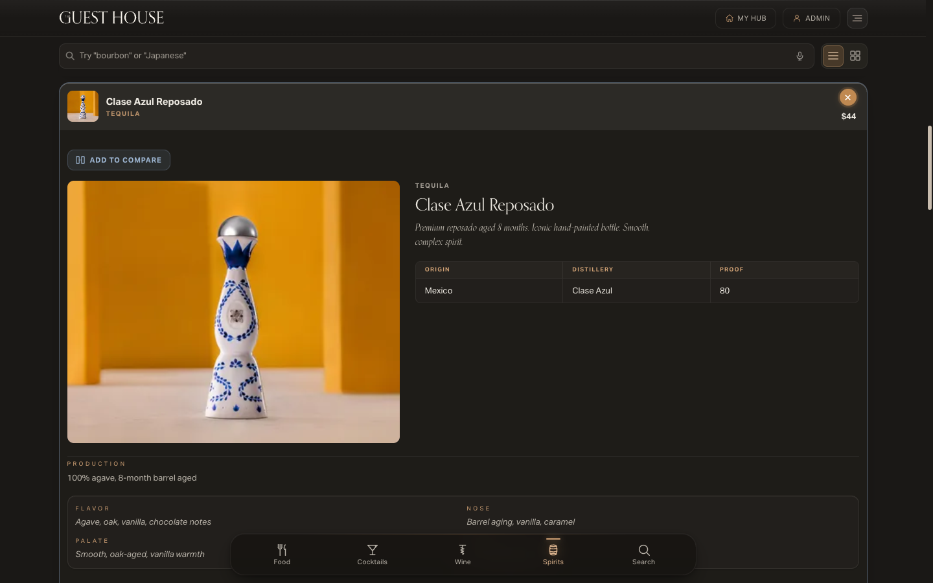This screenshot has width=933, height=583.
Task: Select the Spirits tab
Action: click(553, 554)
